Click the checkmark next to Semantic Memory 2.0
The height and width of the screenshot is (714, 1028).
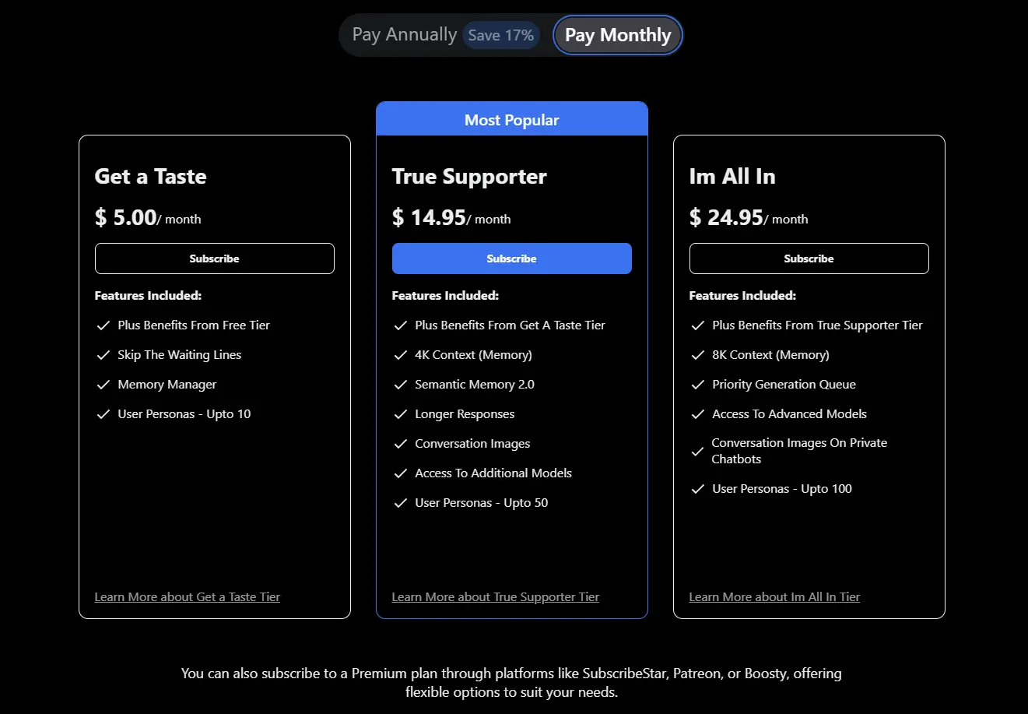(x=401, y=384)
